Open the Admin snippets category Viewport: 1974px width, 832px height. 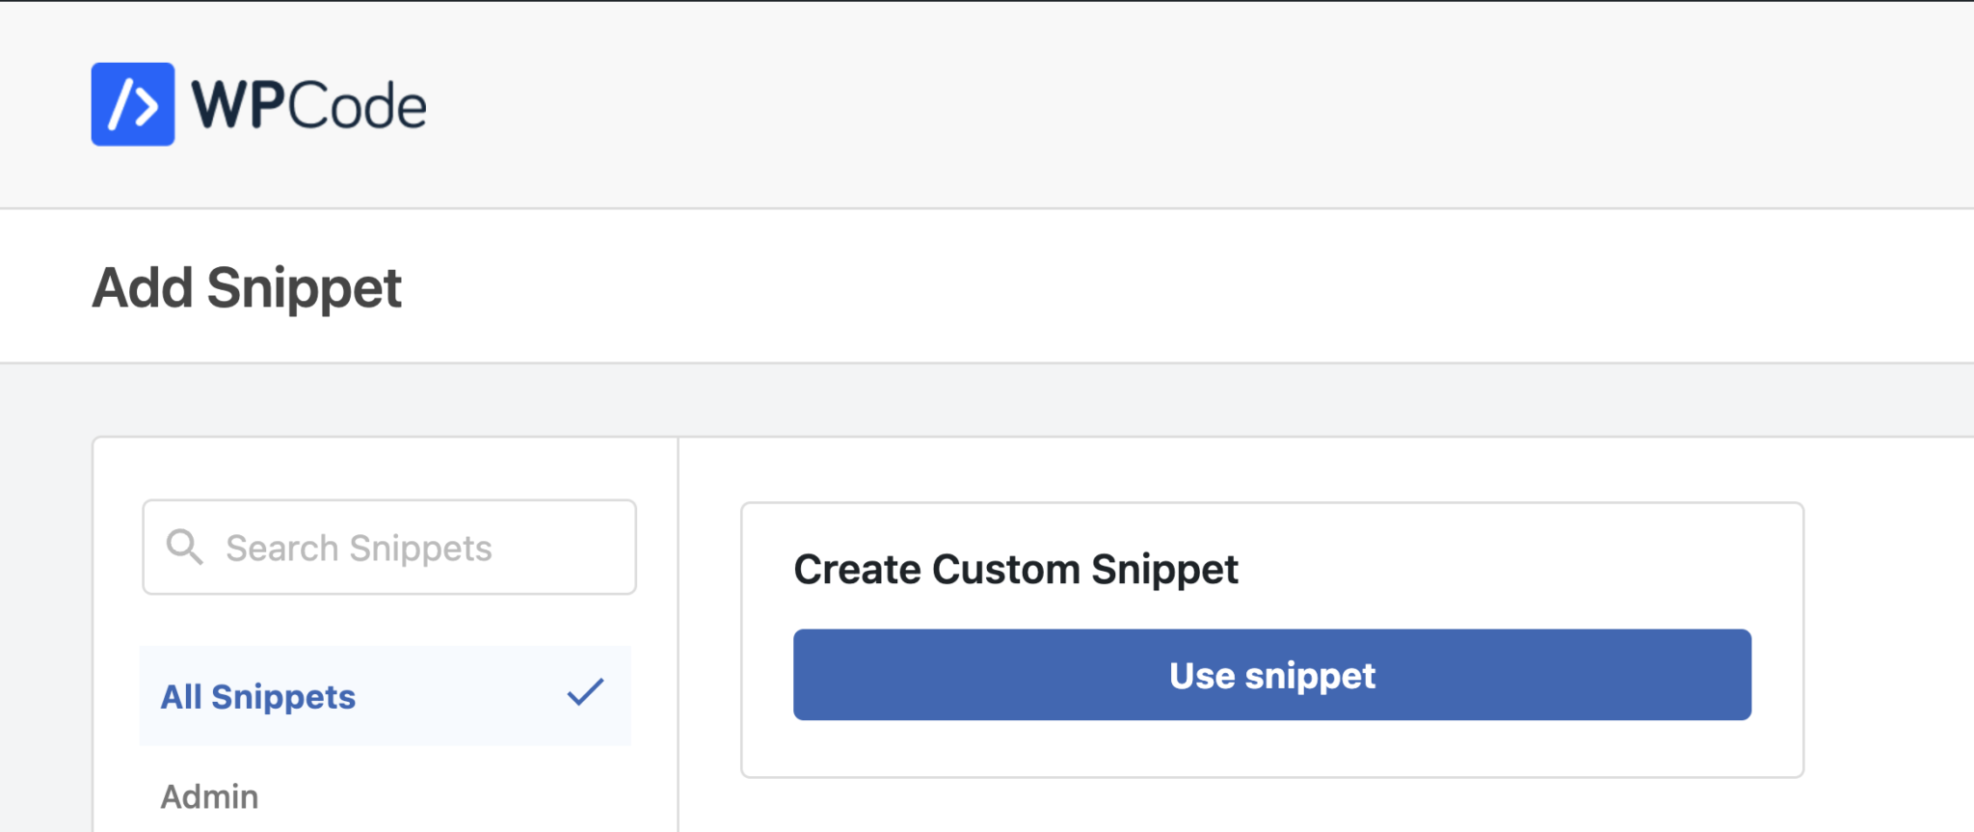click(x=209, y=796)
